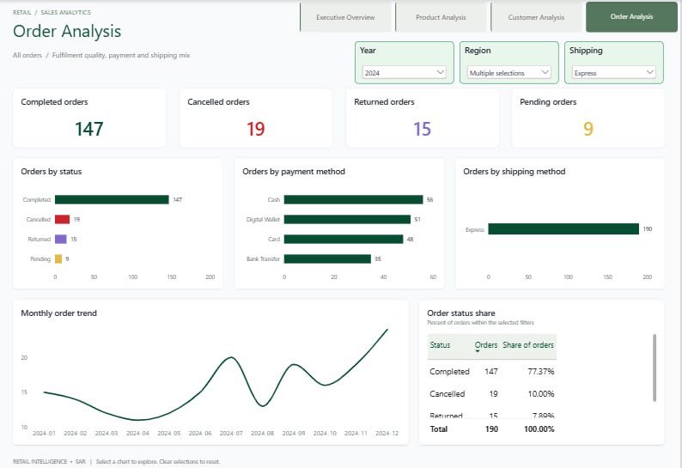Click the scrollbar of Order status share table
Screen dimensions: 682x468
[655, 368]
